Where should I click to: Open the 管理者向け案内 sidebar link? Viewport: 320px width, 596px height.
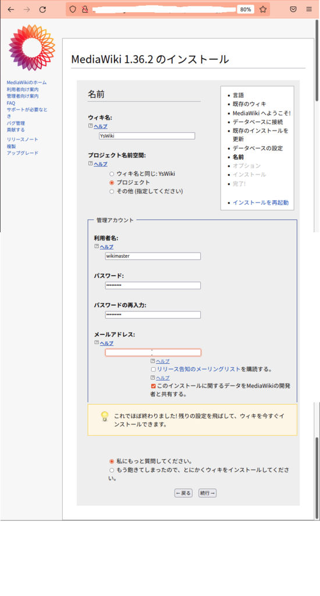pyautogui.click(x=23, y=96)
